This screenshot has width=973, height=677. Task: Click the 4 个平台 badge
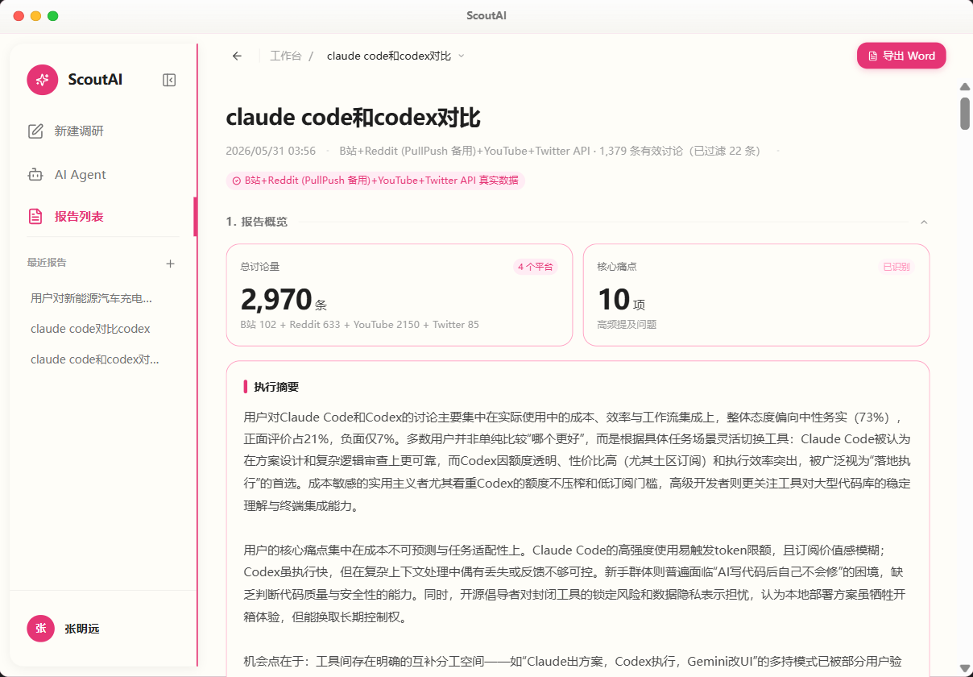[536, 267]
